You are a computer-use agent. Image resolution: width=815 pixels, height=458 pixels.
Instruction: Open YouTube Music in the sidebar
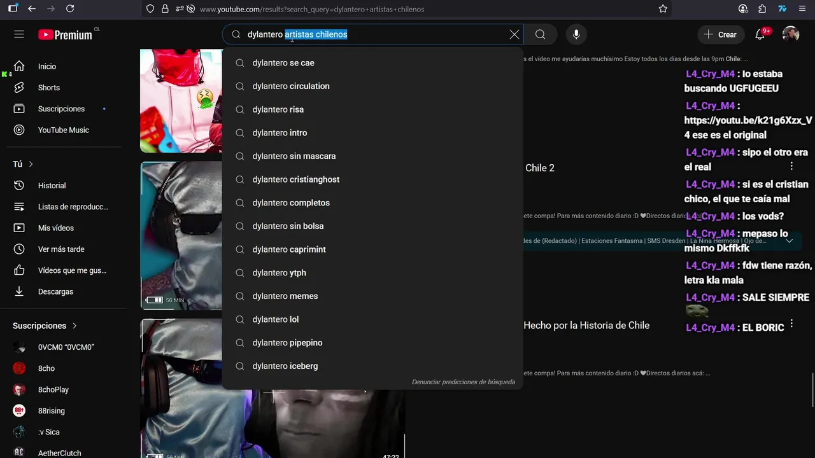[64, 130]
